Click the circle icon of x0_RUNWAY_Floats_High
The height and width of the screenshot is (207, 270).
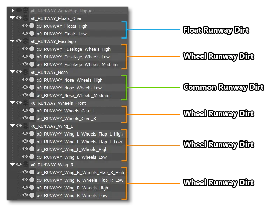(x=32, y=26)
